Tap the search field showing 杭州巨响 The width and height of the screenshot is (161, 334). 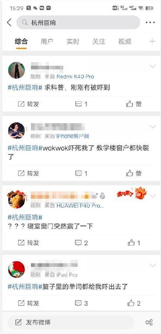tap(78, 22)
